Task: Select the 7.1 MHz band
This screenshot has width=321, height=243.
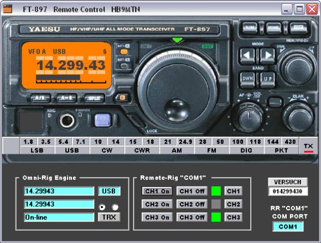Action: click(81, 142)
